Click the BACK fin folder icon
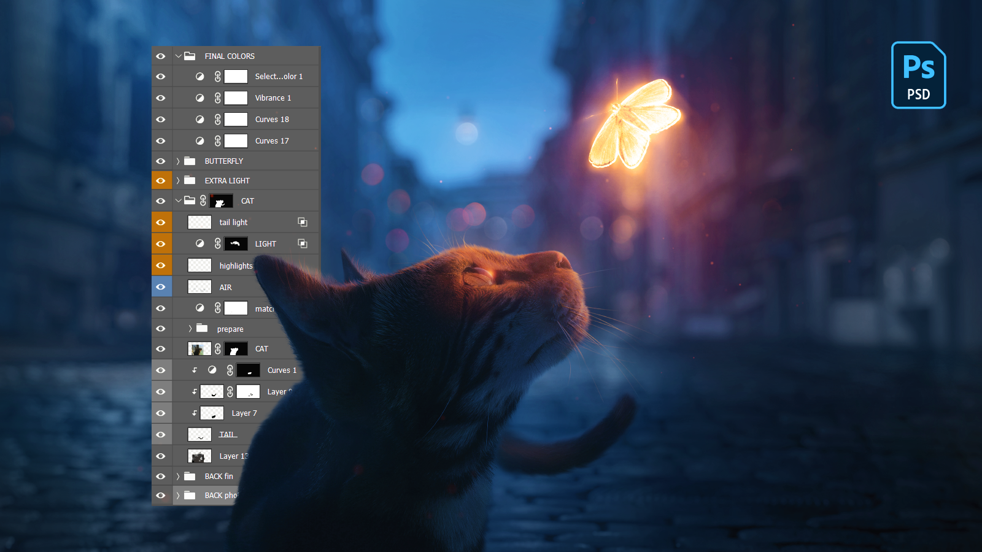Image resolution: width=982 pixels, height=552 pixels. coord(190,477)
